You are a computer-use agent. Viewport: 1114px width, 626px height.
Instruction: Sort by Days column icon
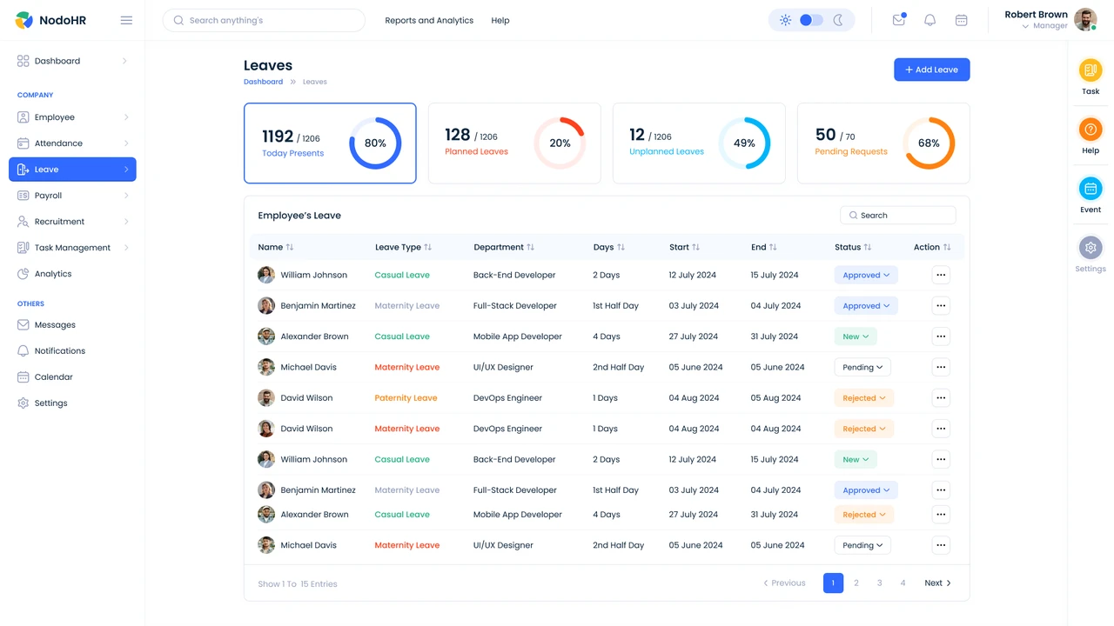point(621,248)
